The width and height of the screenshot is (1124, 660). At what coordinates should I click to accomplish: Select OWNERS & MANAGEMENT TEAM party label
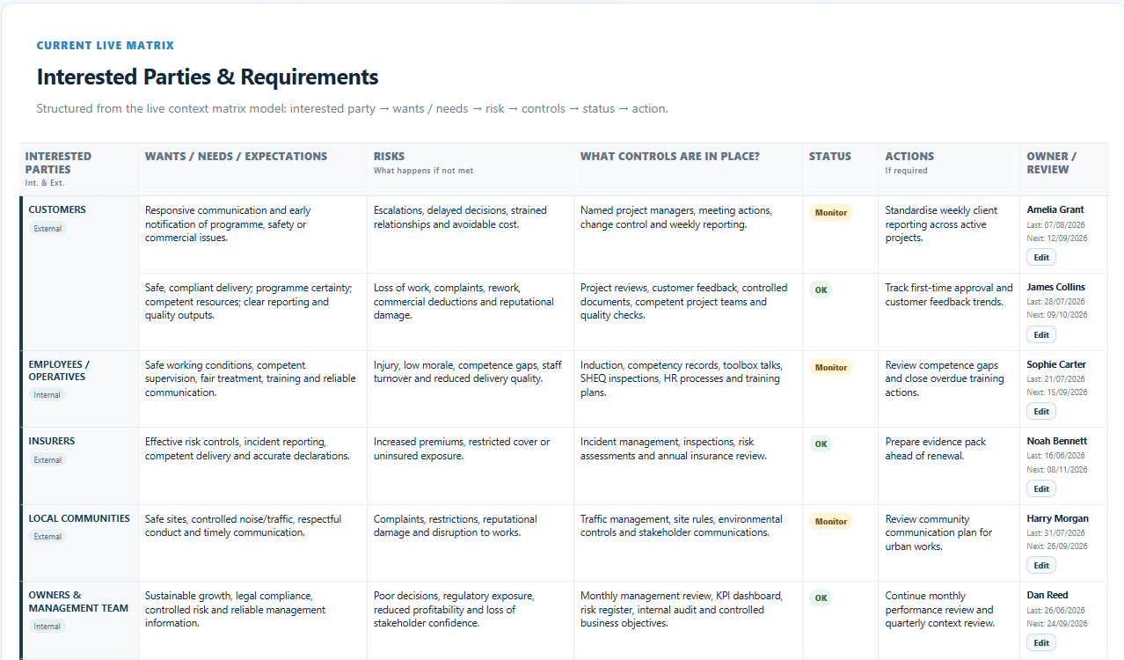pos(78,602)
